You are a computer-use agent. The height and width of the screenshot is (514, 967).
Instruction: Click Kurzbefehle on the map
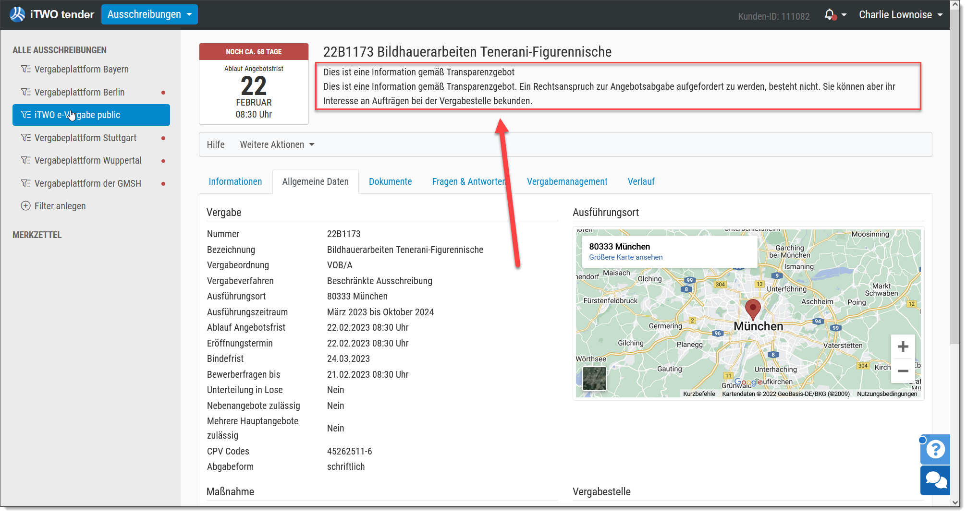[x=699, y=394]
